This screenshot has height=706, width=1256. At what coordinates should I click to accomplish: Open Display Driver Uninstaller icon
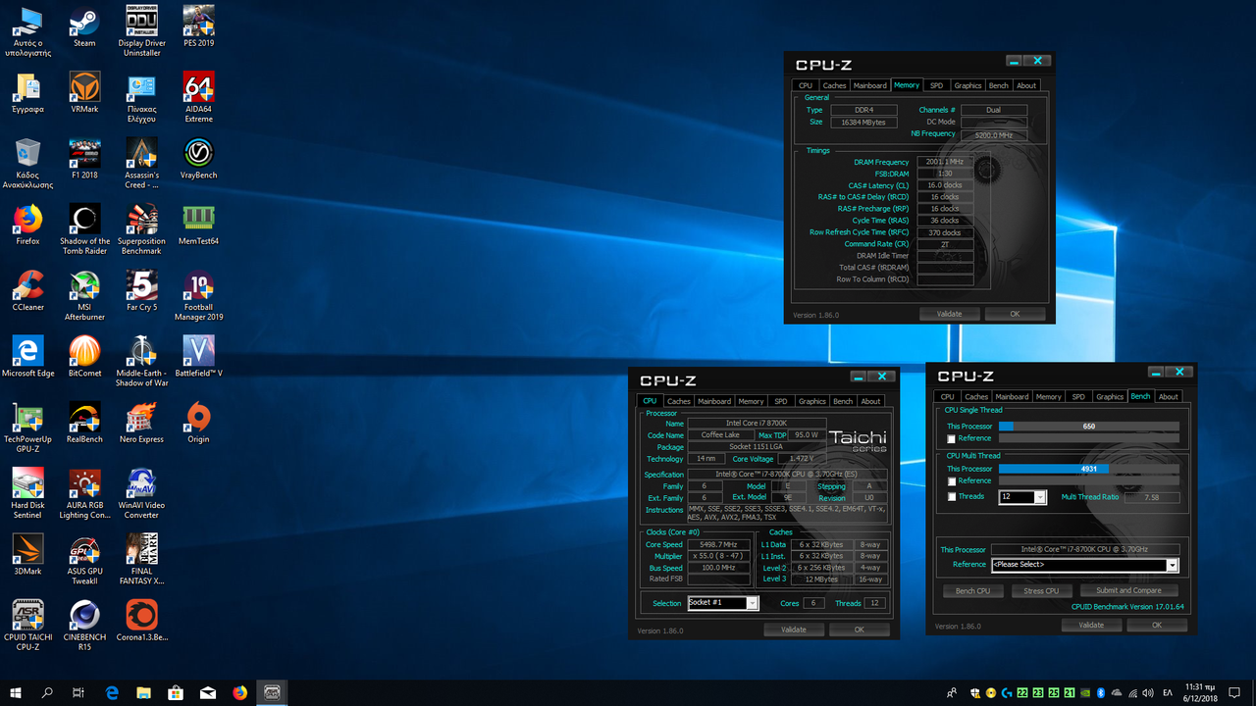(141, 31)
